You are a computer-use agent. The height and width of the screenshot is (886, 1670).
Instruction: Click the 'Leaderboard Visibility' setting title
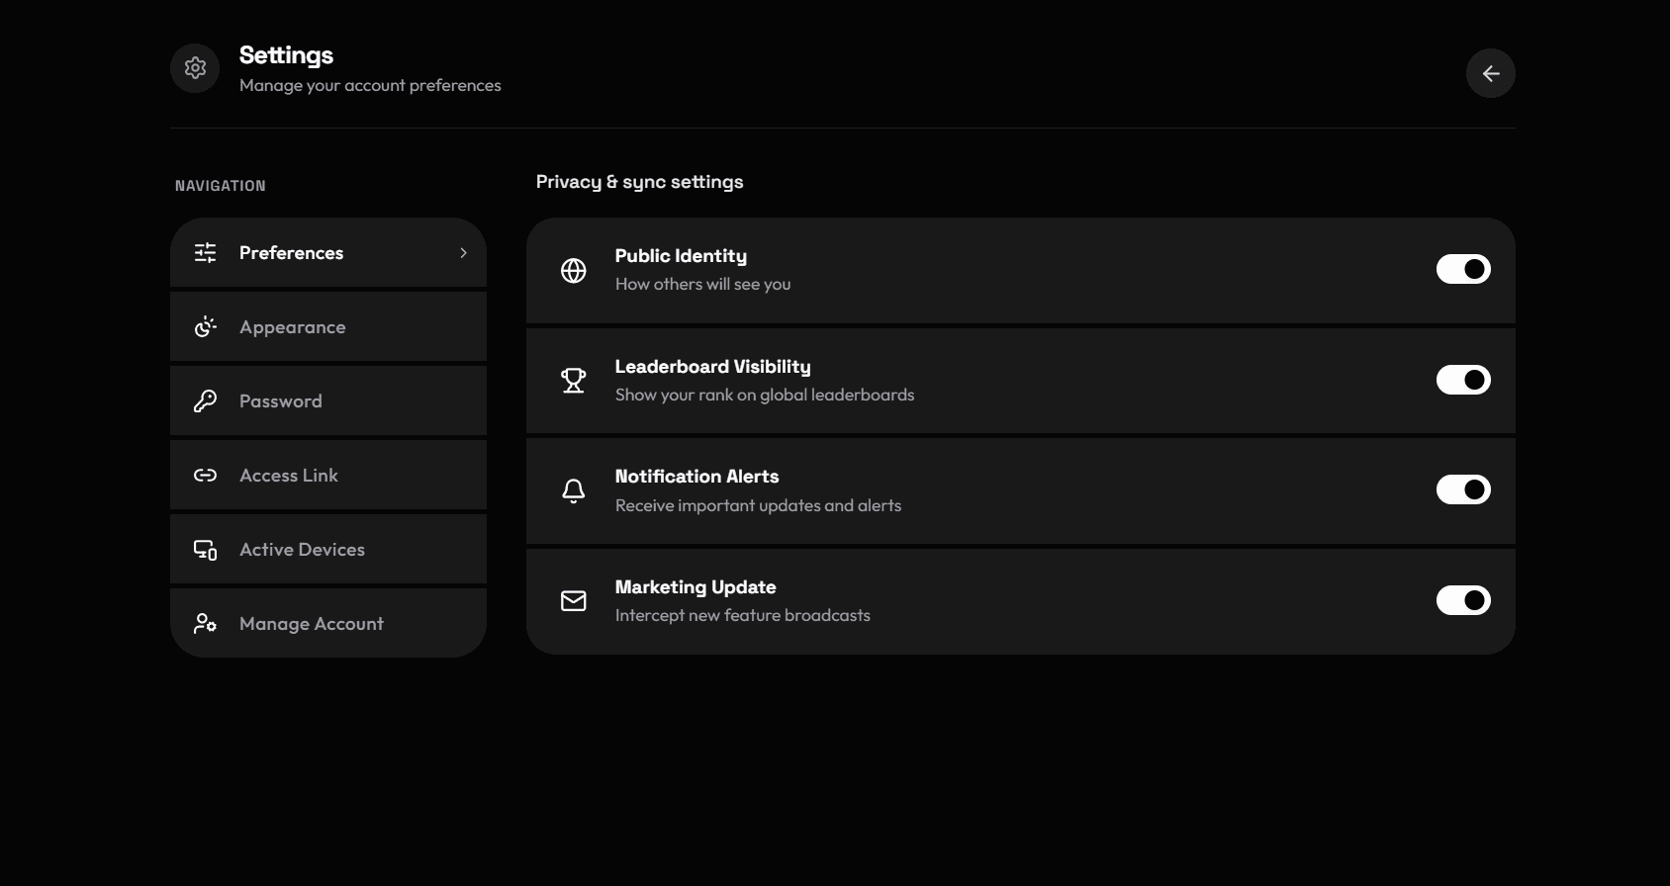[x=712, y=367]
